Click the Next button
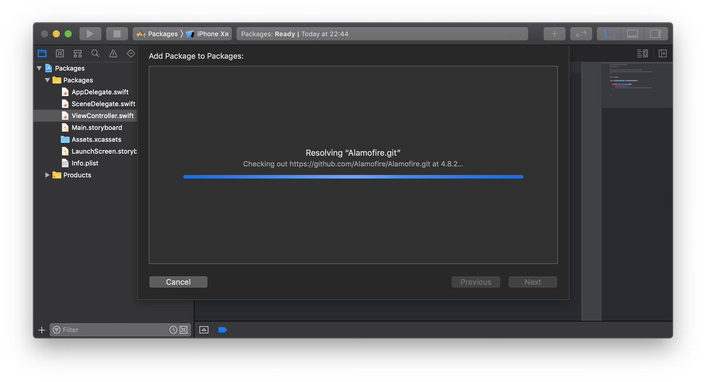The width and height of the screenshot is (706, 382). 532,282
